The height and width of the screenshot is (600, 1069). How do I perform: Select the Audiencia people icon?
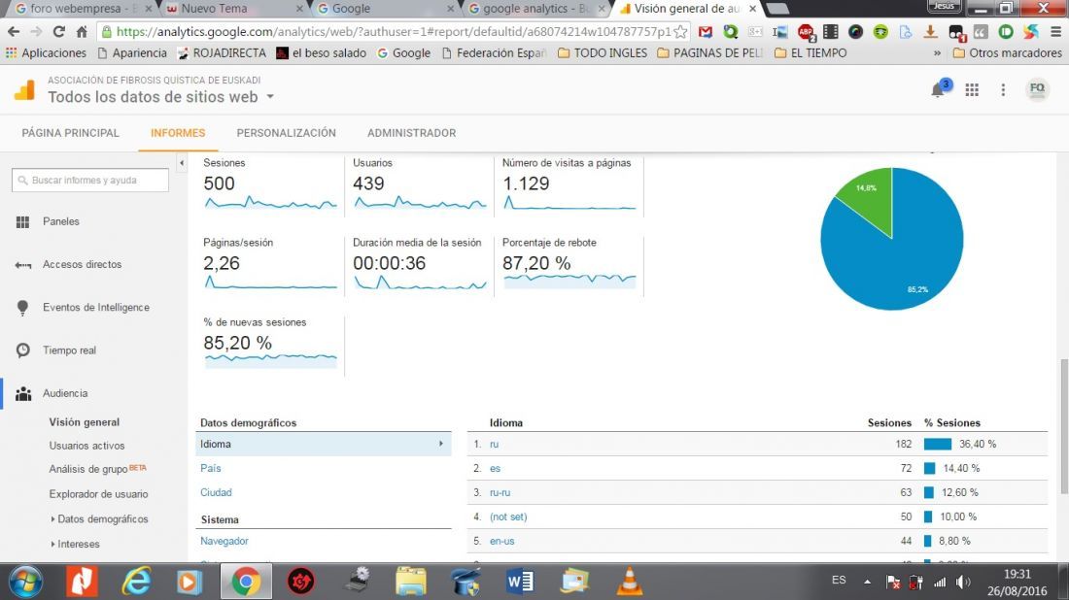[x=23, y=393]
